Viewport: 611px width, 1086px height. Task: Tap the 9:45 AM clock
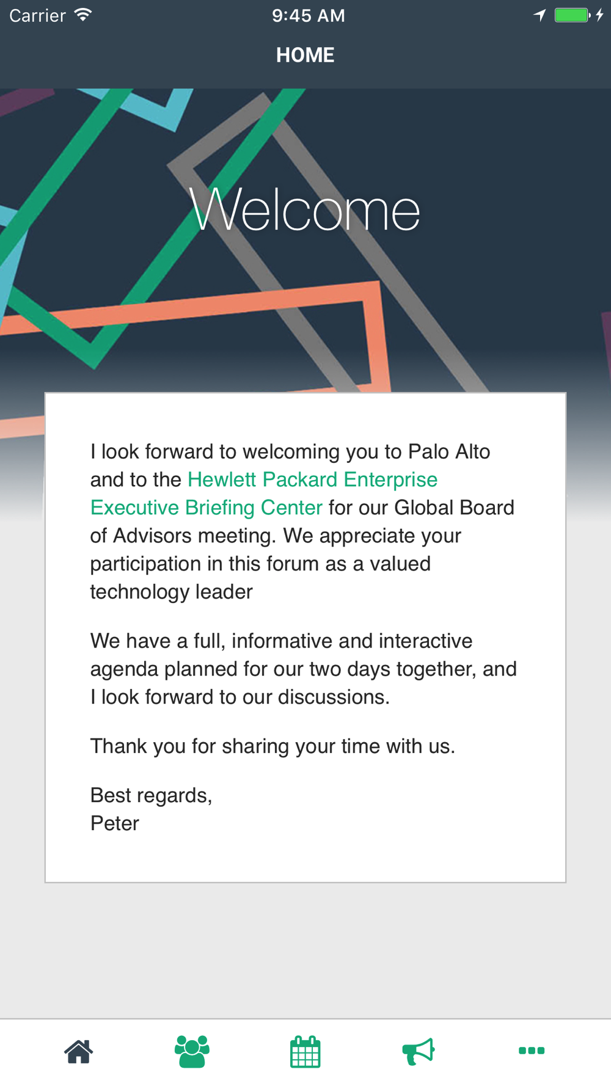[x=308, y=15]
